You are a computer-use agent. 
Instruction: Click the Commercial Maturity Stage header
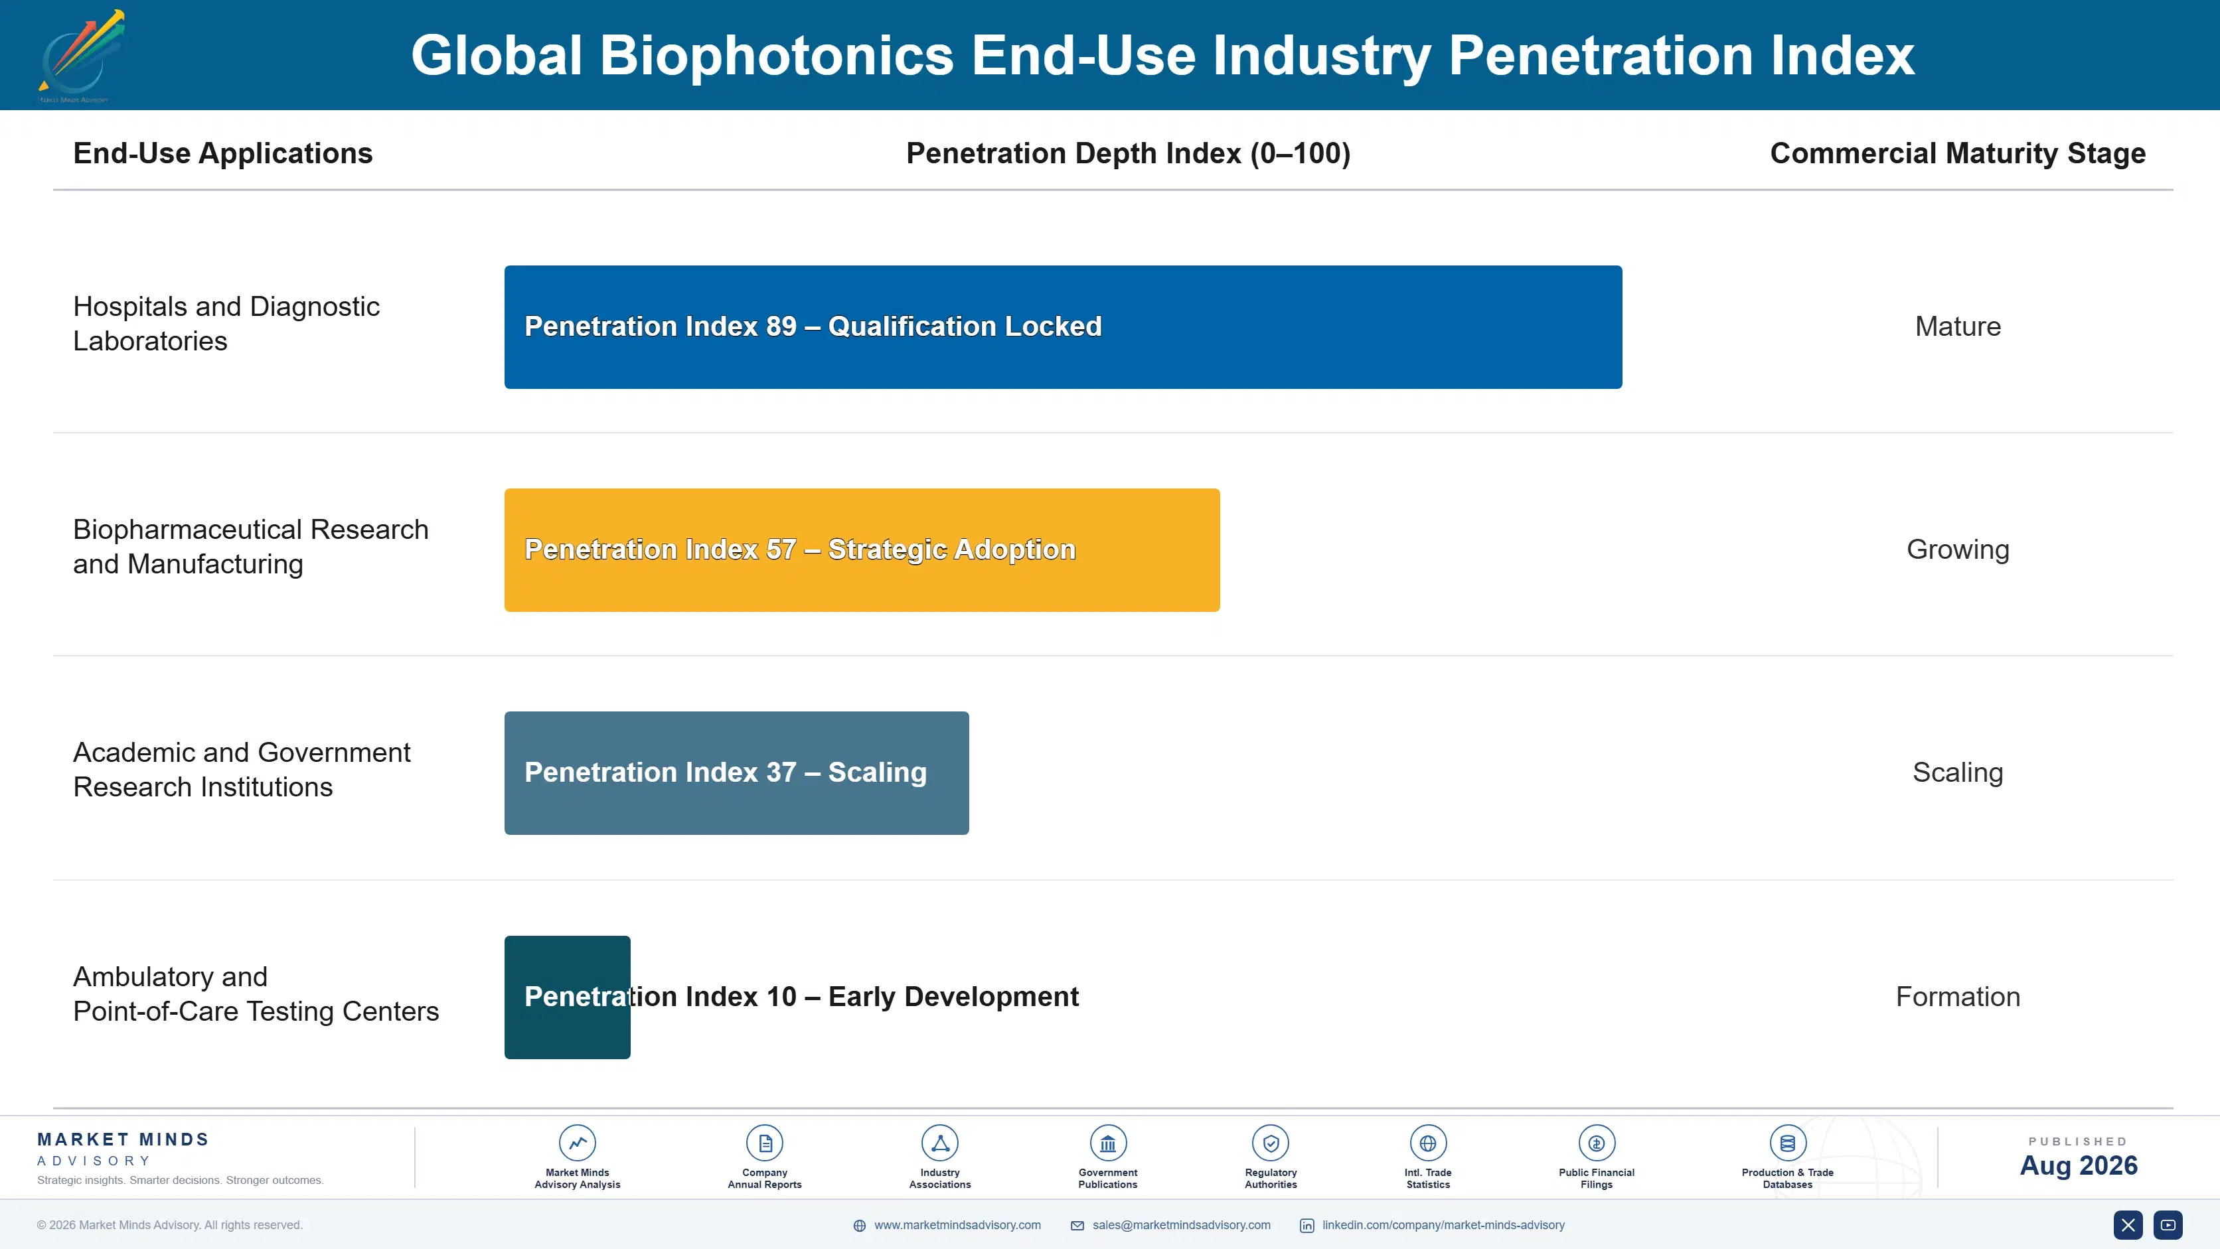pyautogui.click(x=1958, y=153)
